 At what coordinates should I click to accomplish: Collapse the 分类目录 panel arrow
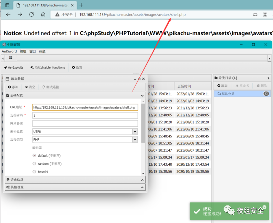point(268,78)
